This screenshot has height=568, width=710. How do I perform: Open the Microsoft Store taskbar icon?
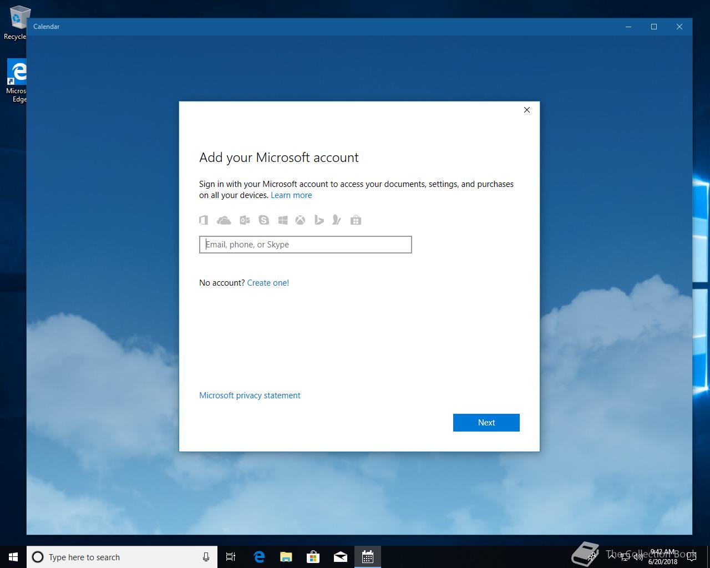[313, 557]
